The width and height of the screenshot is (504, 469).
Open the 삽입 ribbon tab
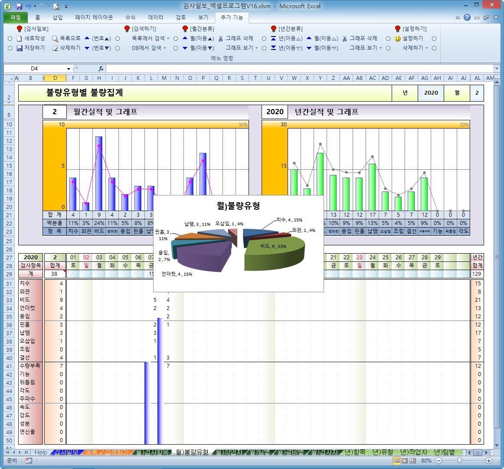click(x=58, y=17)
